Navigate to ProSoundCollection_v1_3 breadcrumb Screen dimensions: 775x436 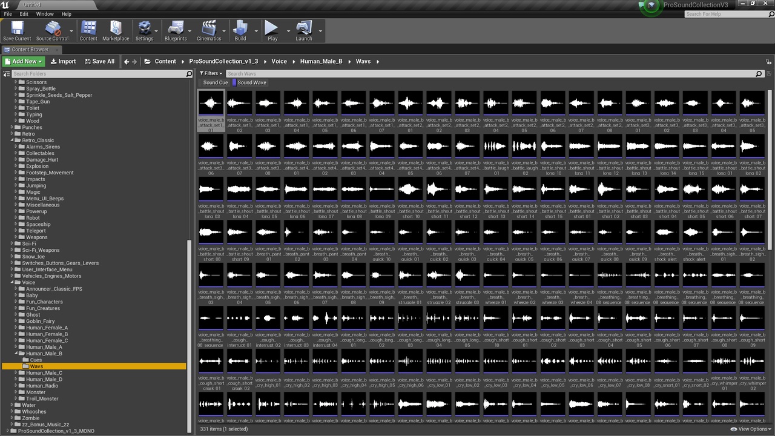point(223,61)
